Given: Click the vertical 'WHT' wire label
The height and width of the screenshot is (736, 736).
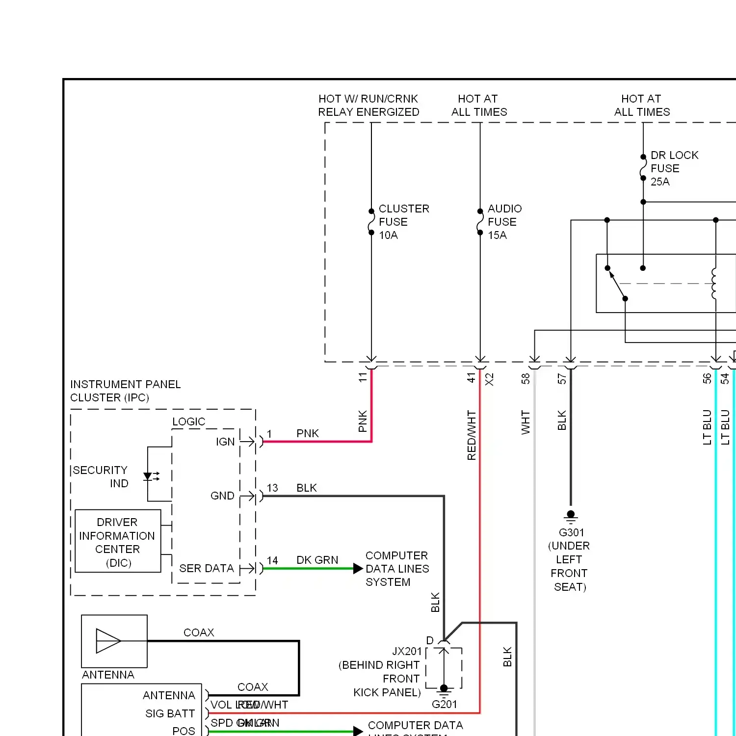Looking at the screenshot, I should point(526,422).
